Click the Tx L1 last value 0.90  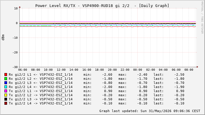click(x=180, y=91)
